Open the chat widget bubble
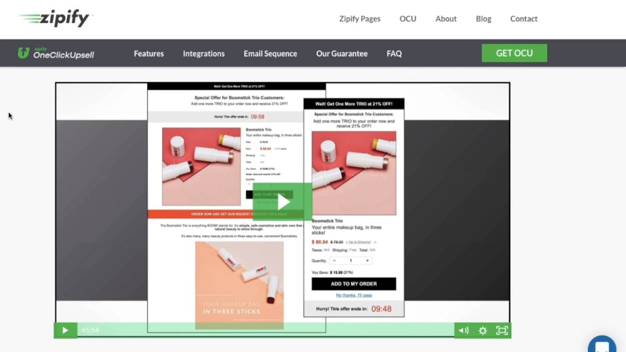Screen dimensions: 626x352 pyautogui.click(x=602, y=345)
